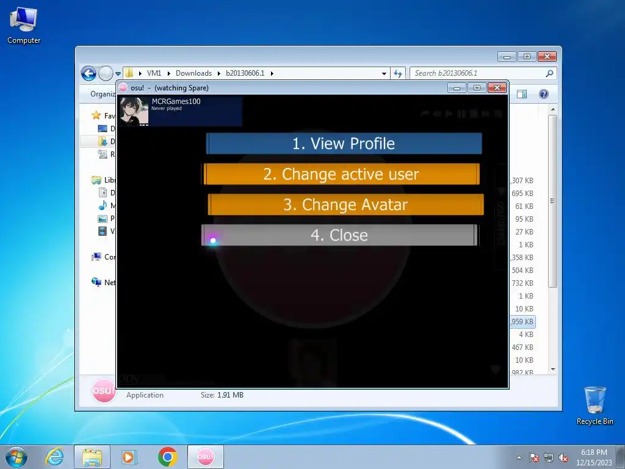Click the osu! icon in details pane

point(103,390)
